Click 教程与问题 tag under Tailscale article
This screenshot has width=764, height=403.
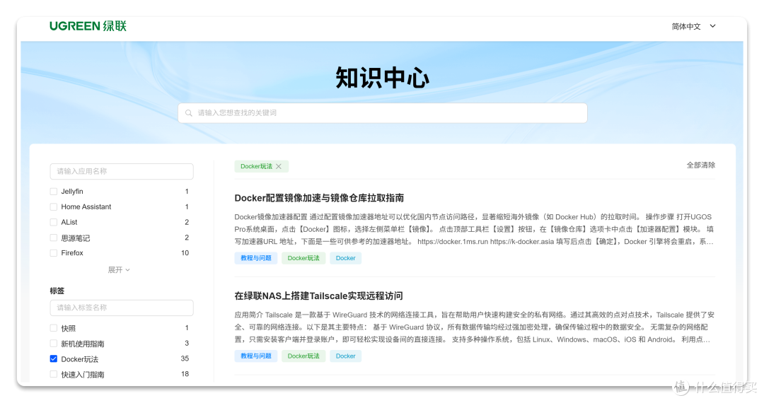pos(256,356)
